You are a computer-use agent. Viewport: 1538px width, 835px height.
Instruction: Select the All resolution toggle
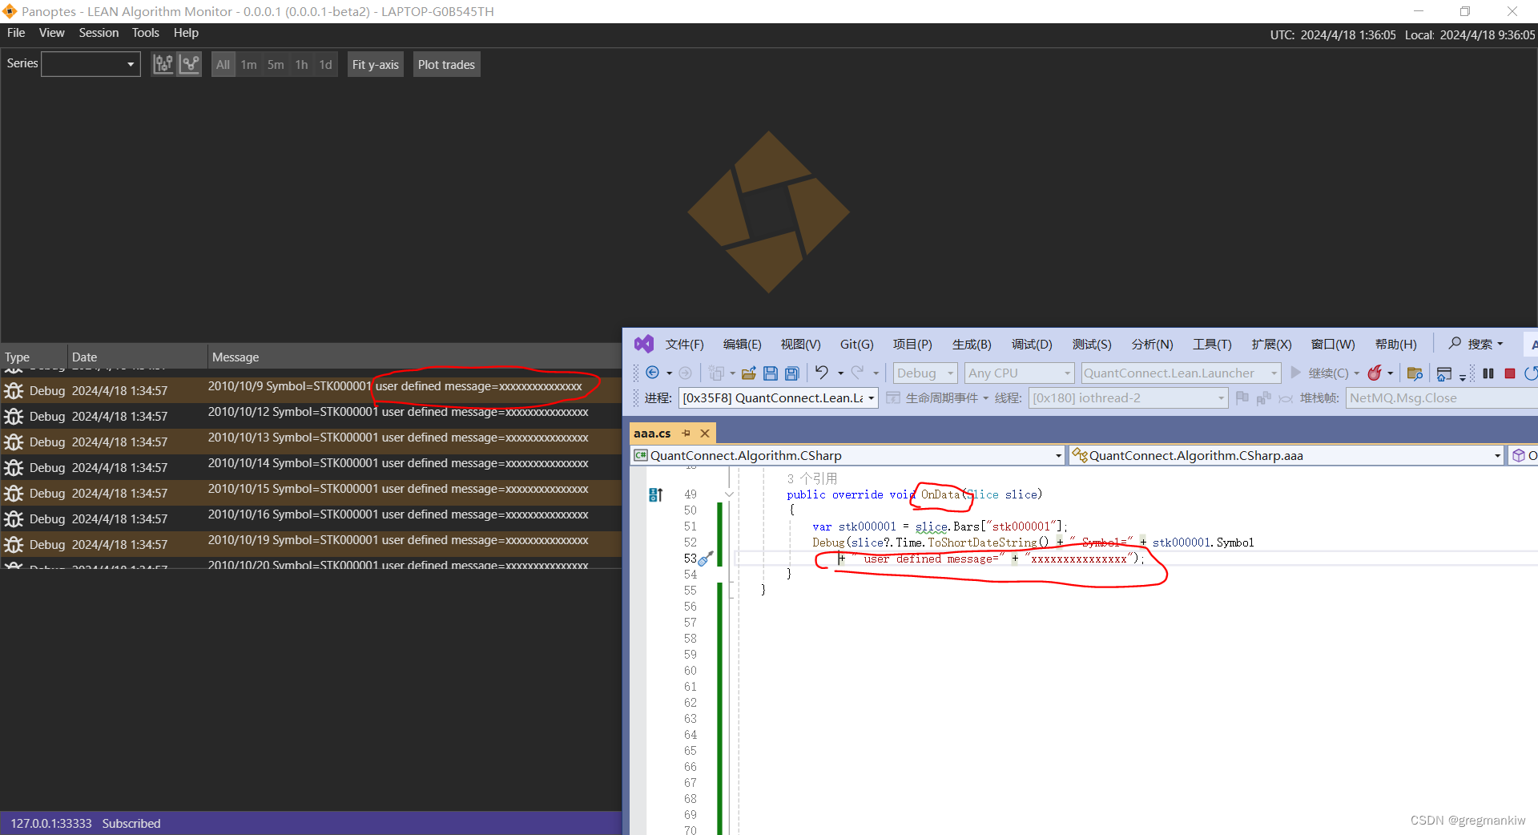coord(223,65)
